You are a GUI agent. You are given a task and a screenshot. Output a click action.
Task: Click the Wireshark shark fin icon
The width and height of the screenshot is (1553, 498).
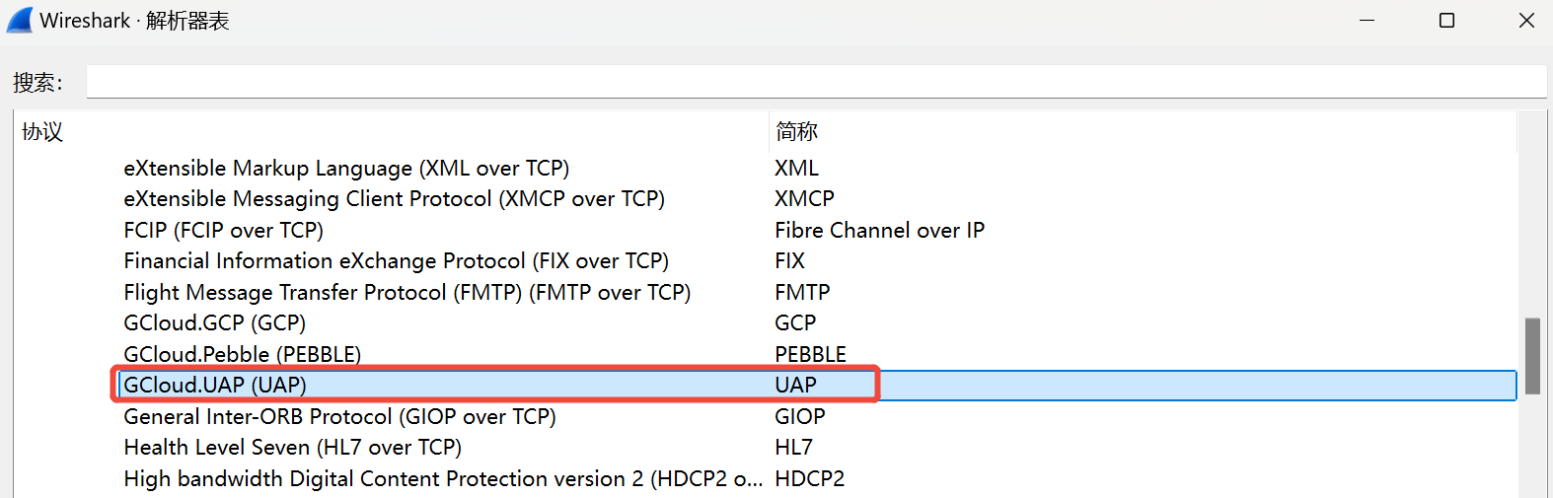20,20
